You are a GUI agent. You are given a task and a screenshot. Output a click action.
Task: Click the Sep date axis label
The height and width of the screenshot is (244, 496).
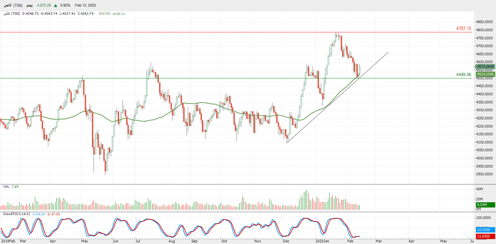point(194,241)
